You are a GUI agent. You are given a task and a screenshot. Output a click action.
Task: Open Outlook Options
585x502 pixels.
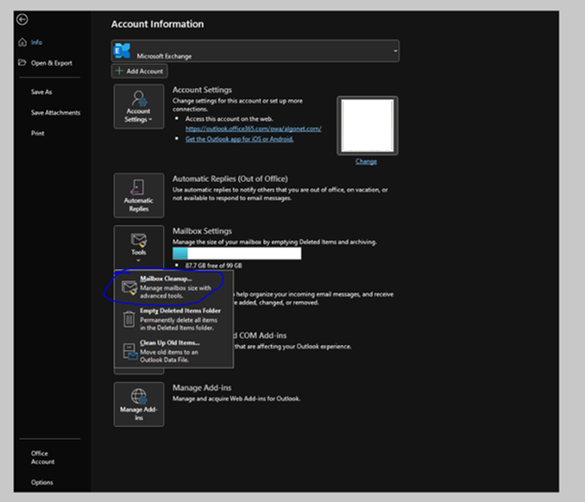42,482
